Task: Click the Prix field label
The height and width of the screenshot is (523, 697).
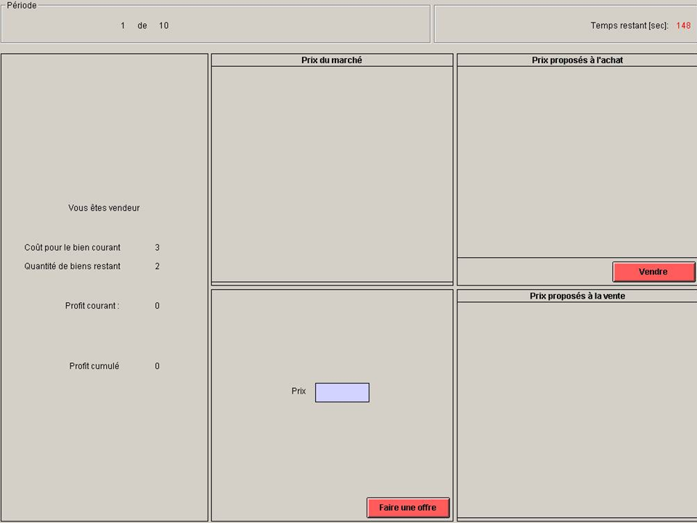Action: (x=298, y=392)
